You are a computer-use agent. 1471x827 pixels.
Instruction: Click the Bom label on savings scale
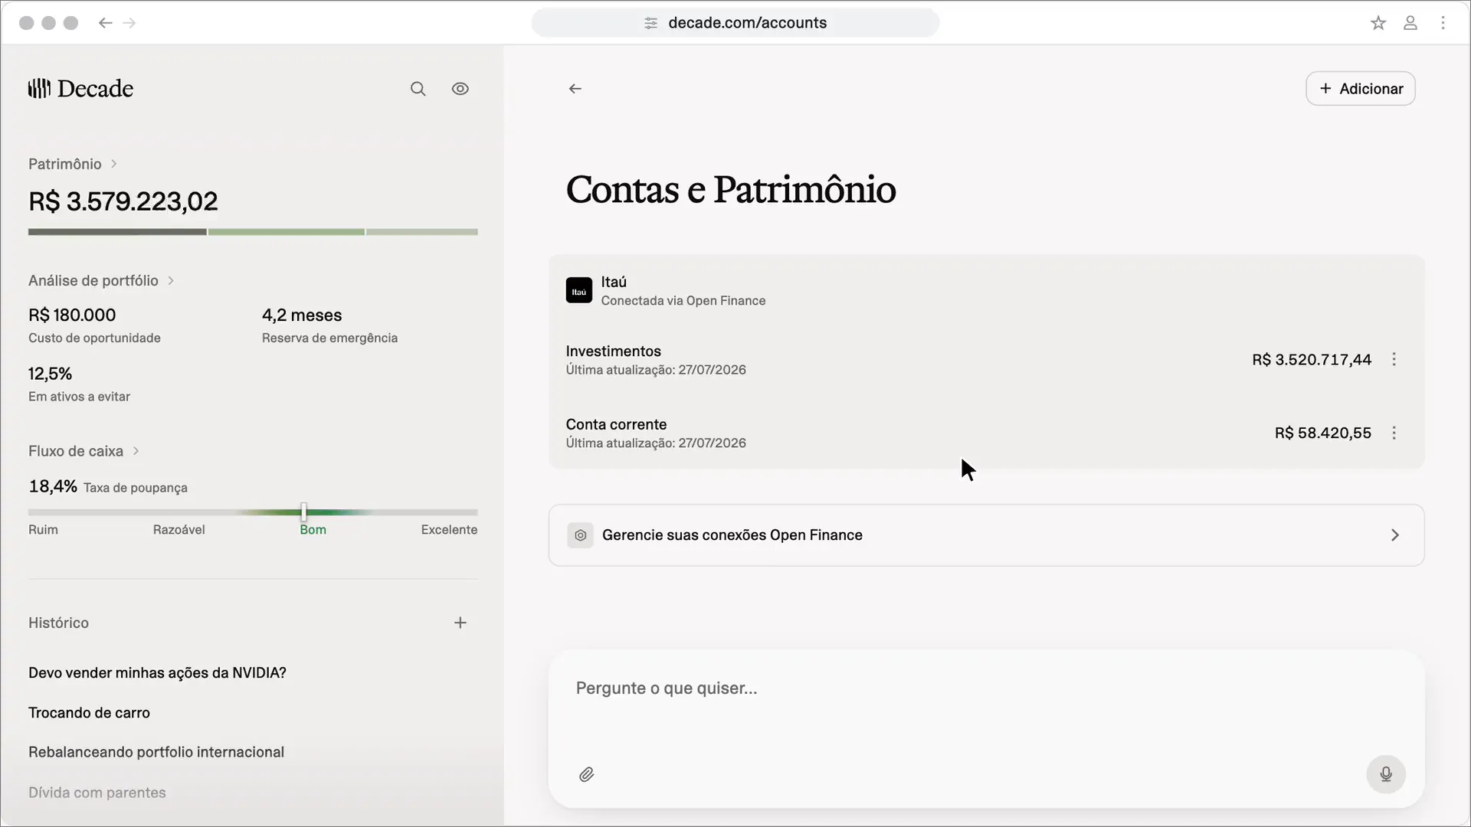click(x=313, y=530)
